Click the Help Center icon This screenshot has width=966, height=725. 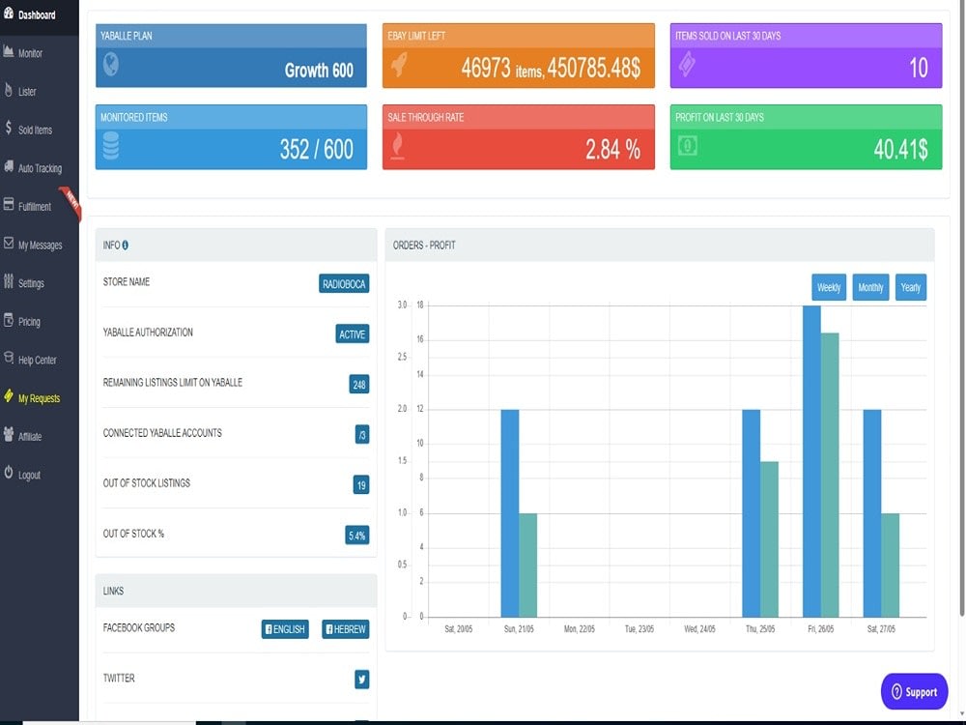coord(9,359)
